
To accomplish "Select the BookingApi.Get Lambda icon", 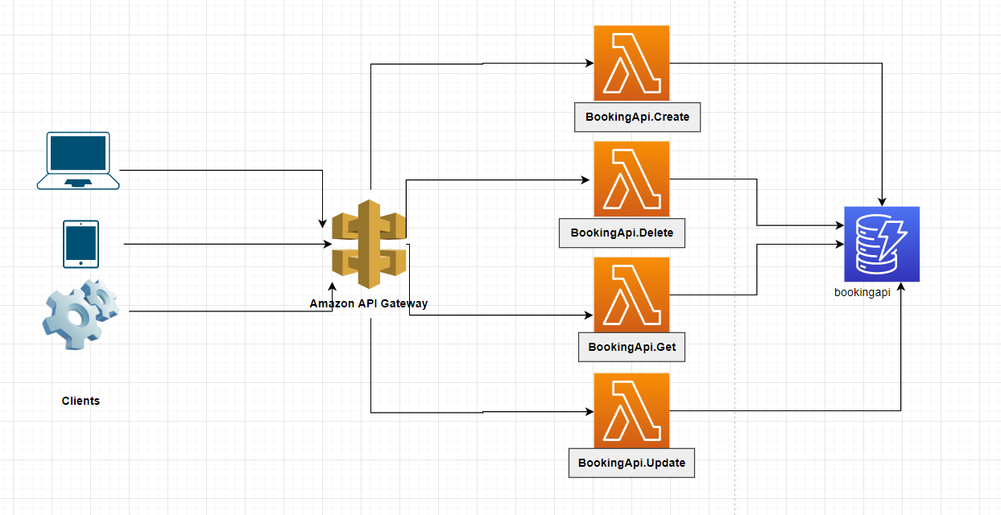I will pyautogui.click(x=631, y=293).
